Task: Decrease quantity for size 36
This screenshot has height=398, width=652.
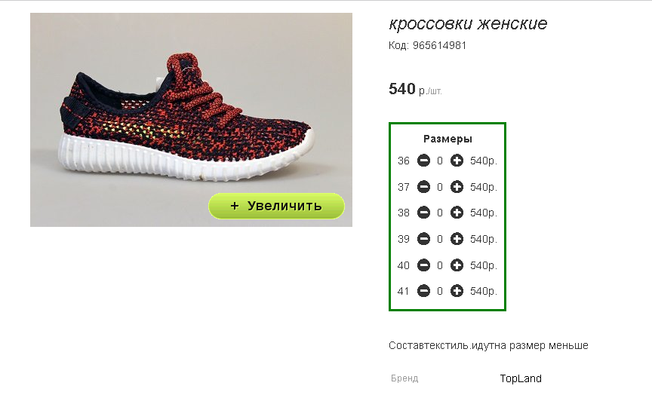Action: click(x=423, y=161)
